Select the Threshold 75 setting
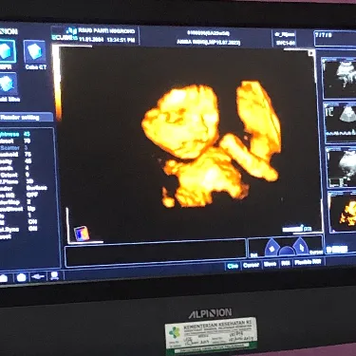The width and height of the screenshot is (356, 356). [x=15, y=155]
